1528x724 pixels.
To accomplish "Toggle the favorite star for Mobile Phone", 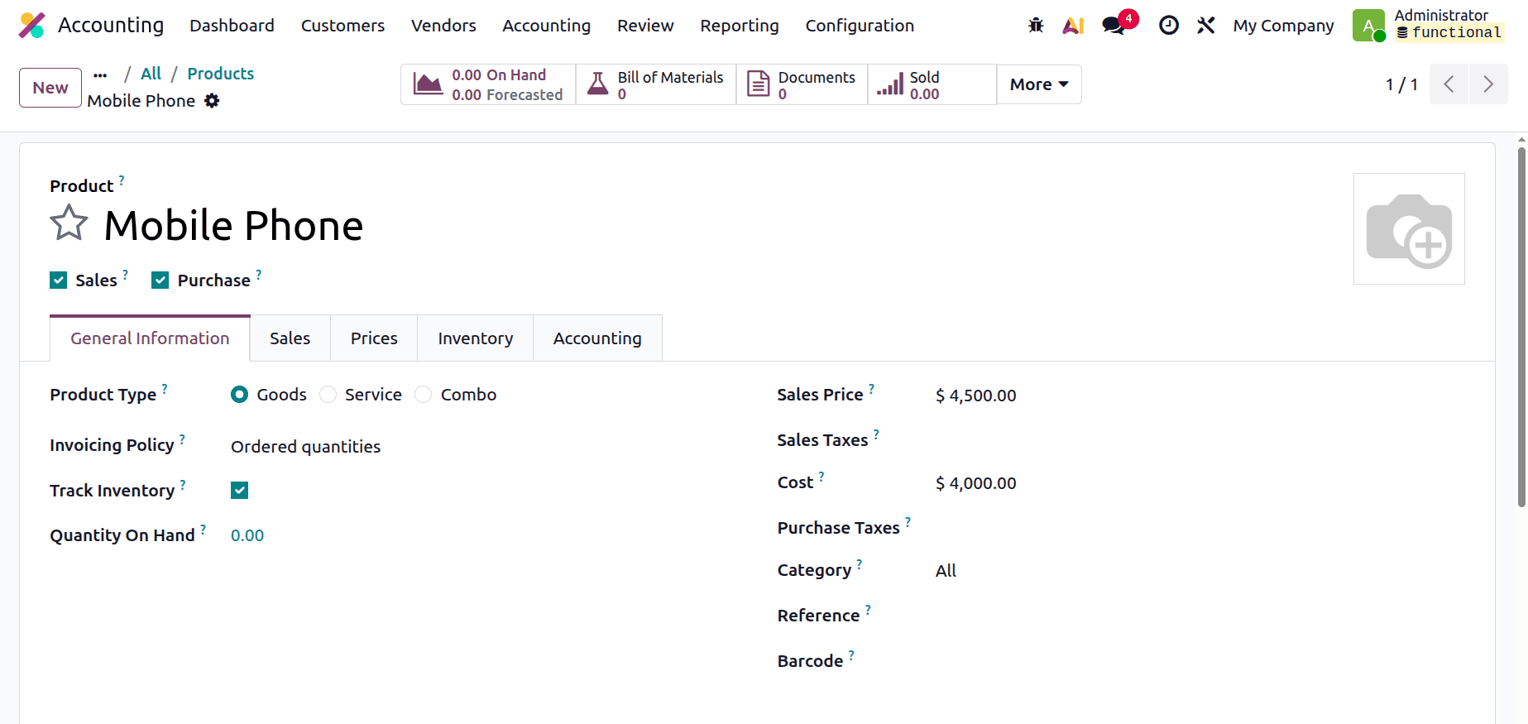I will [x=69, y=223].
